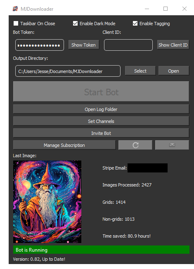194x269 pixels.
Task: Click the wizard last image thumbnail
Action: [x=47, y=202]
